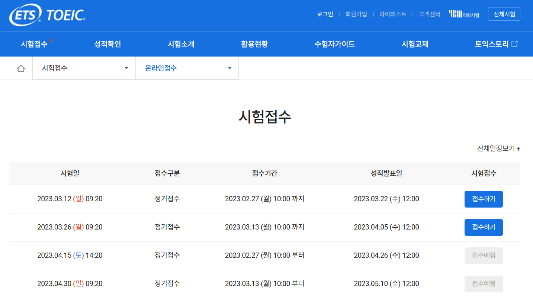Select 활용현황 from the navigation bar
Screen dimensions: 533x308
(254, 44)
